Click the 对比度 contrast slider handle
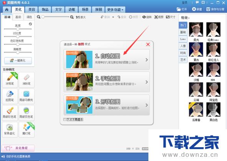Screen dimensions: 227x161 pos(18,37)
